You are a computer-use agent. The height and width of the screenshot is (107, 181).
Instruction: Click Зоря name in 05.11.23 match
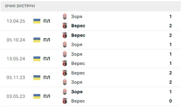(77, 82)
